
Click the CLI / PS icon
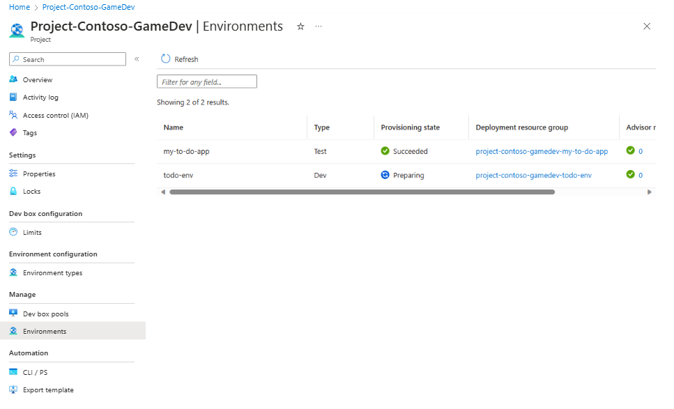pyautogui.click(x=13, y=371)
